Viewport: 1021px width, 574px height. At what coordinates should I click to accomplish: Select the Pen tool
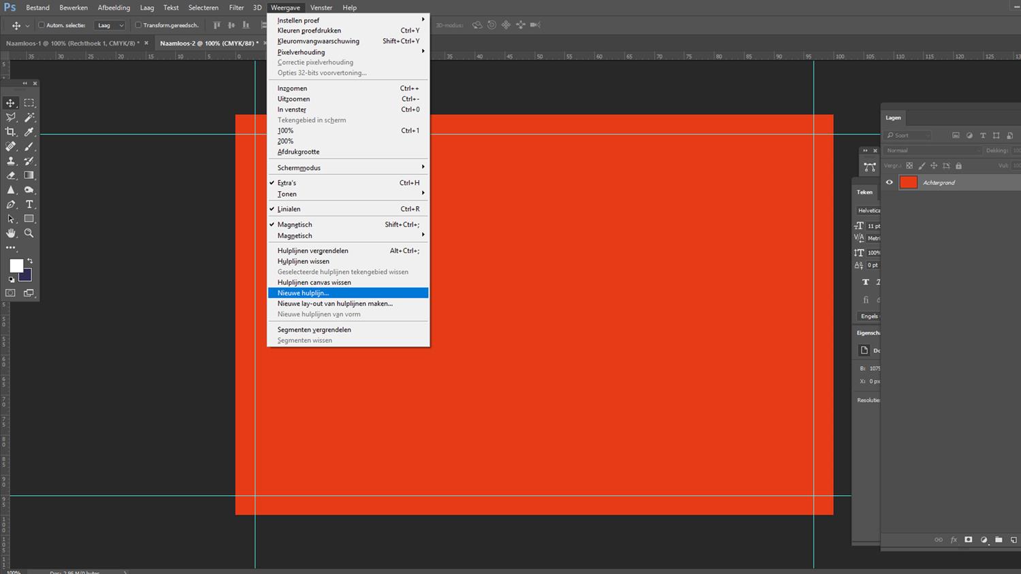click(x=10, y=204)
